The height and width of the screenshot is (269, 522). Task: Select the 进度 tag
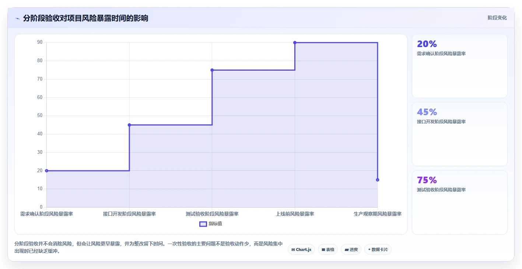pyautogui.click(x=351, y=249)
